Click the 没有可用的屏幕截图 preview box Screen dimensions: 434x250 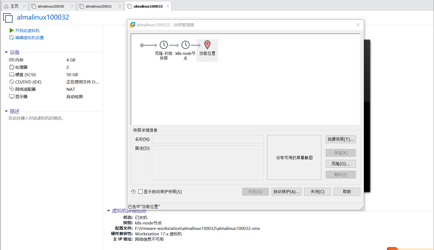point(294,158)
